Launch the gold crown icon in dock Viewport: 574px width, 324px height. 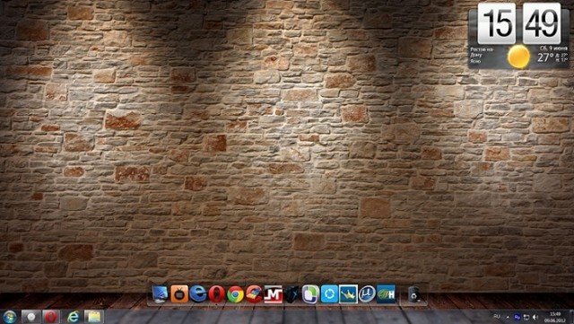click(348, 294)
